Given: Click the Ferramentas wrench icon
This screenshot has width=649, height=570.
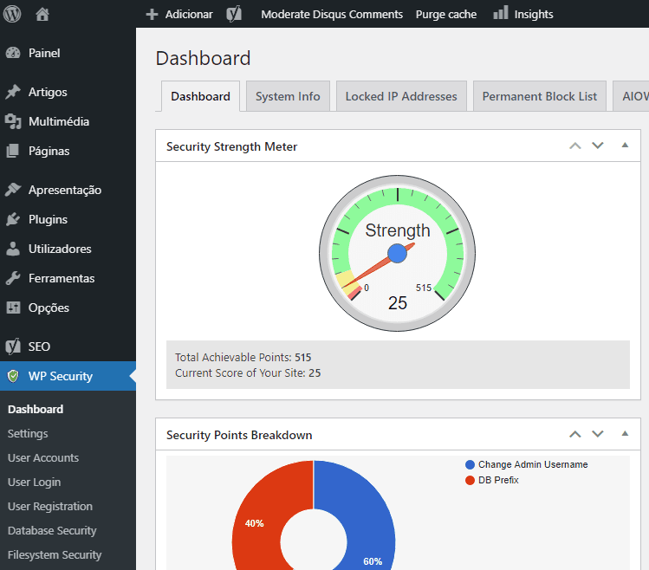Looking at the screenshot, I should pyautogui.click(x=13, y=278).
